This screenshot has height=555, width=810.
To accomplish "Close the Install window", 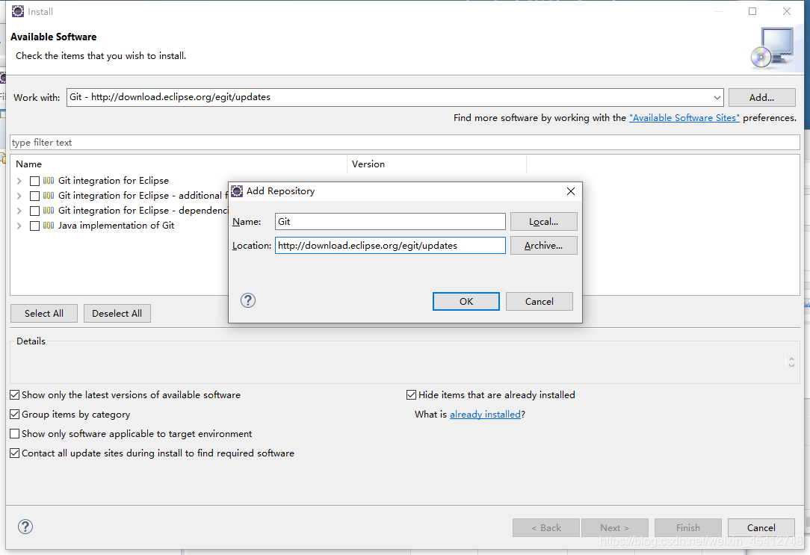I will (x=787, y=11).
